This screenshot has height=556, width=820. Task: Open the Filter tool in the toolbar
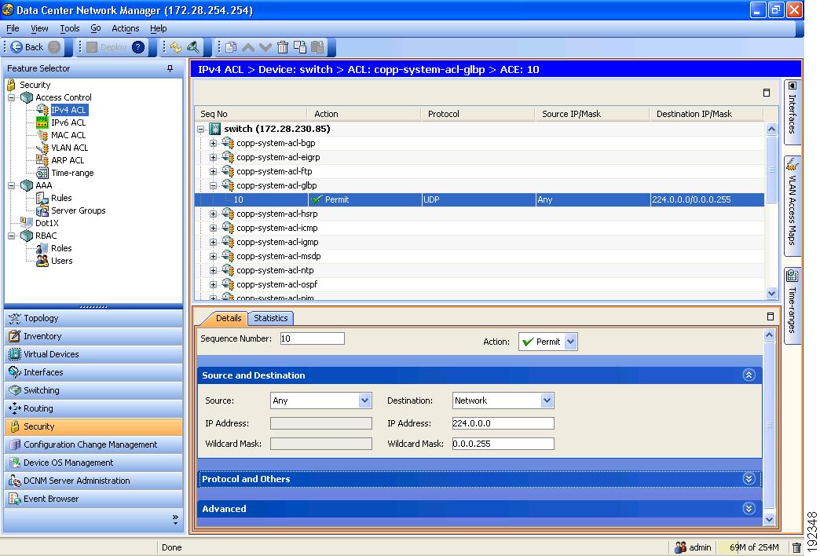pyautogui.click(x=192, y=47)
